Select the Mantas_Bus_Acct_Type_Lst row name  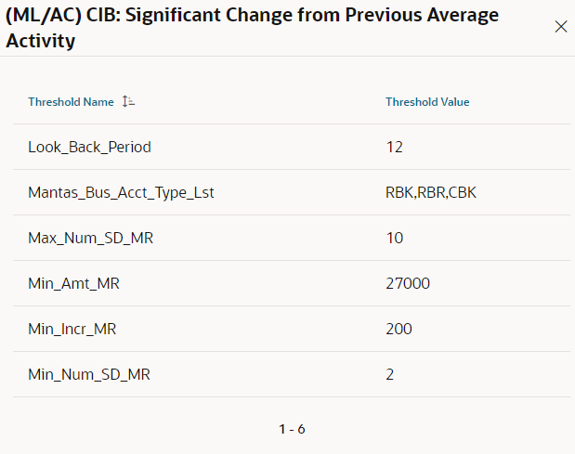pyautogui.click(x=121, y=193)
